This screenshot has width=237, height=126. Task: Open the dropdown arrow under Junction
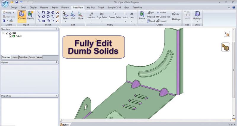tap(91, 21)
